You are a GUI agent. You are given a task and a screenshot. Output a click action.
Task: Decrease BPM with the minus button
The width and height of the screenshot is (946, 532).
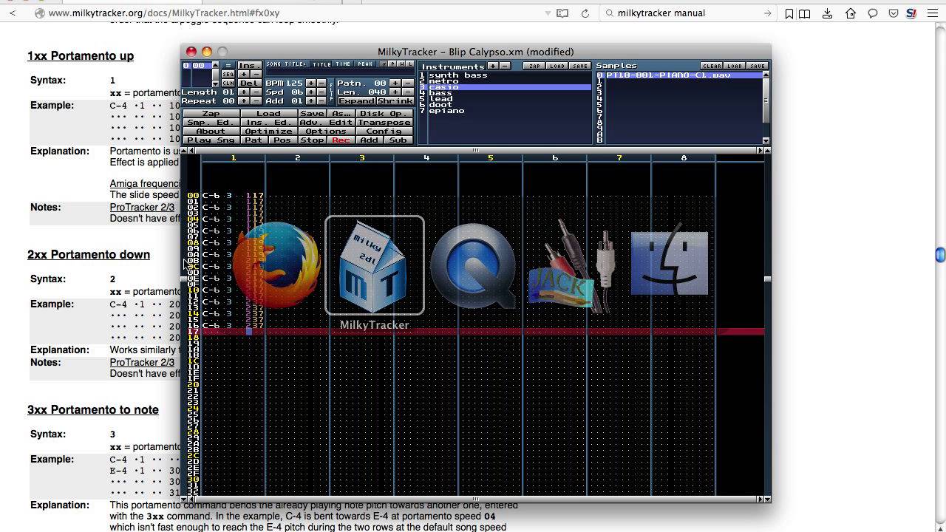tap(321, 83)
